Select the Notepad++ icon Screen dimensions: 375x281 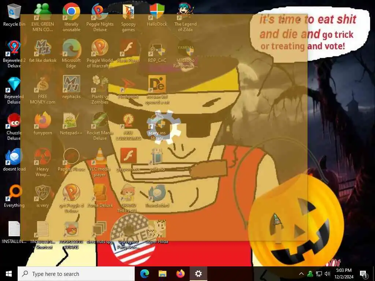(x=71, y=124)
